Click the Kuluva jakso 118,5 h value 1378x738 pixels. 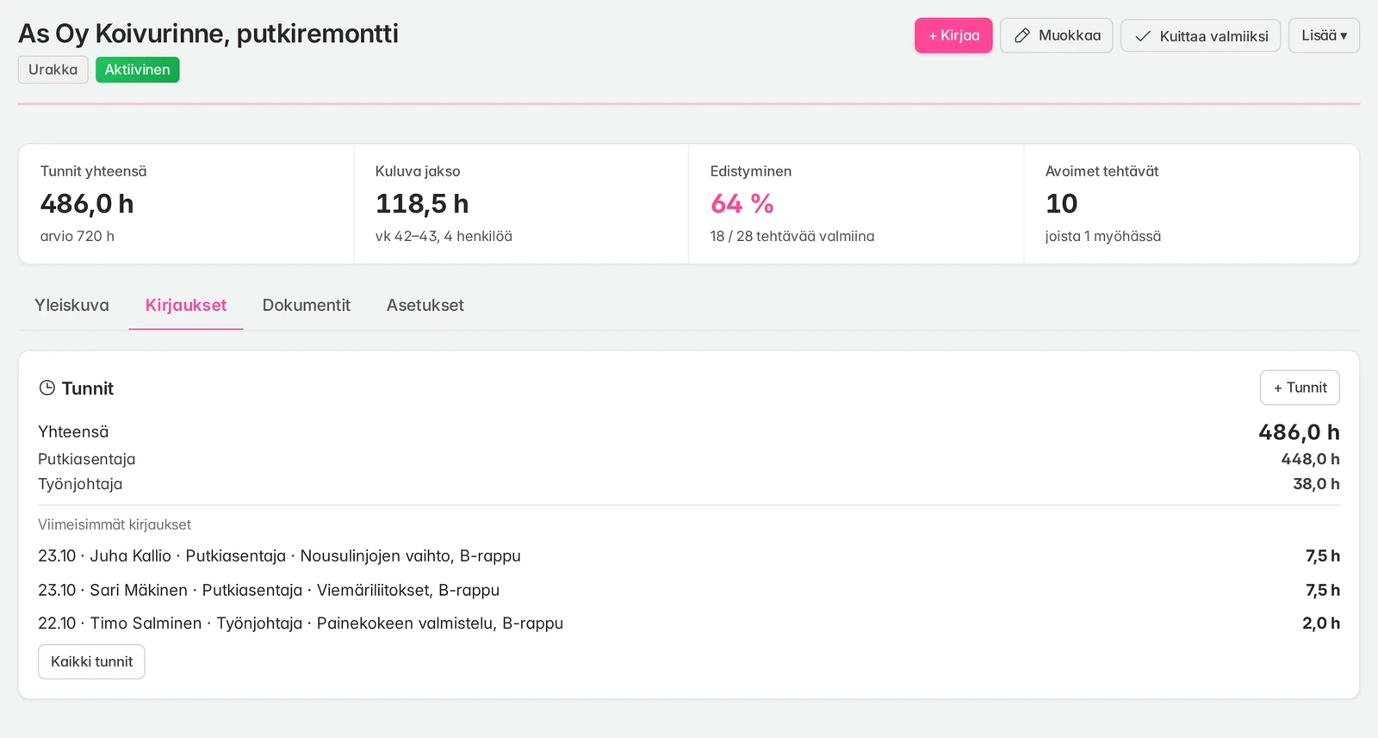point(422,204)
